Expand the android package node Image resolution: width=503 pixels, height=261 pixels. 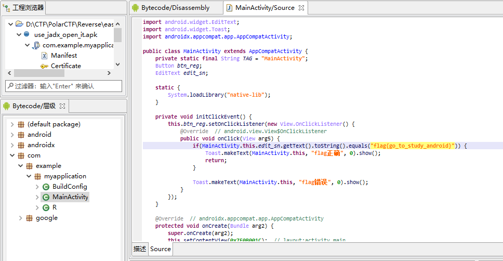(12, 135)
